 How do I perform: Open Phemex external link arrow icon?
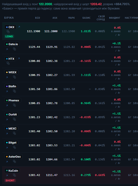point(7,105)
